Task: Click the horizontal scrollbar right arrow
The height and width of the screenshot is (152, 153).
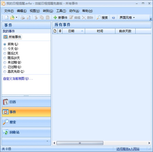Action: (x=149, y=143)
